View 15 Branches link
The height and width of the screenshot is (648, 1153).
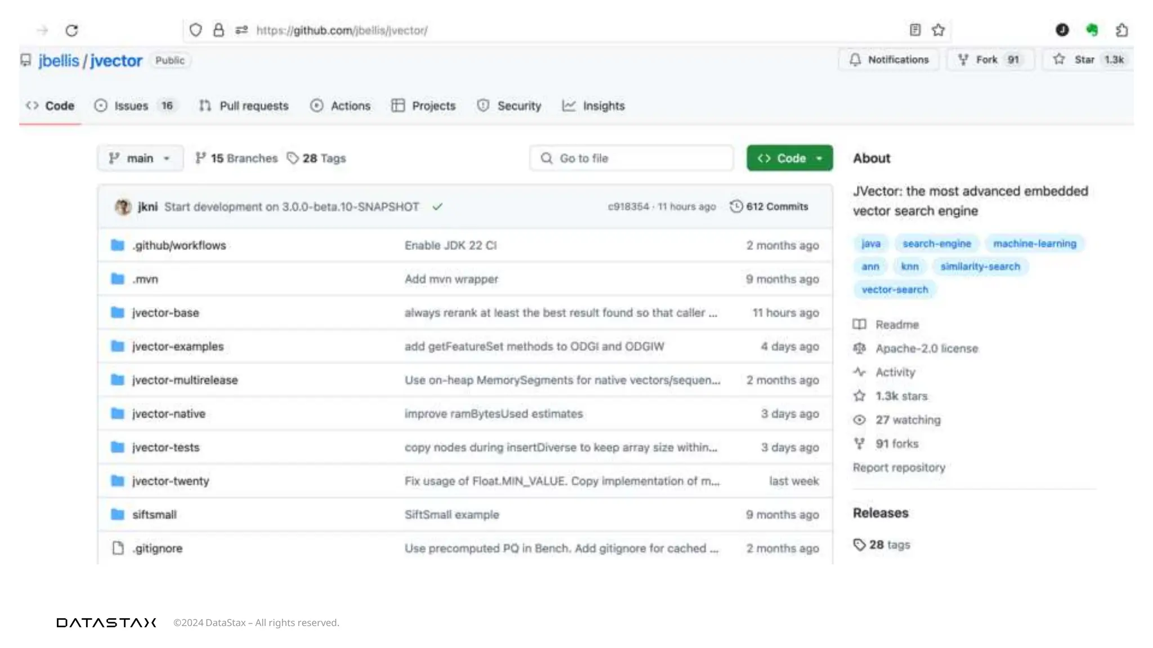coord(236,159)
